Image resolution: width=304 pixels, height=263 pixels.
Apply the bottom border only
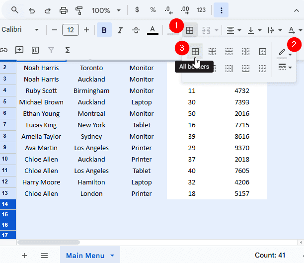246,69
